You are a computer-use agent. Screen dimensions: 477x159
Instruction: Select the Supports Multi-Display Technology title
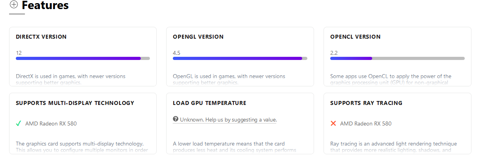75,103
